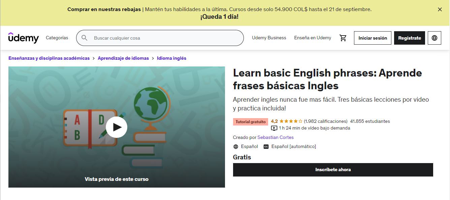Screen dimensions: 450x200
Task: Open Udemy Business link
Action: pos(269,38)
